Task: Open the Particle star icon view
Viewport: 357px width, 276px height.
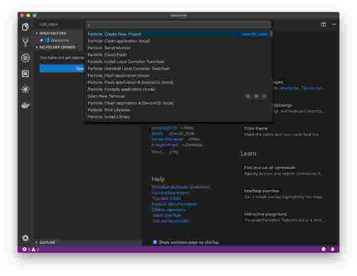Action: [25, 89]
